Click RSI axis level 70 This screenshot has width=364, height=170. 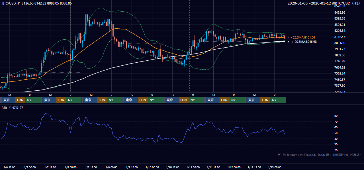[x=336, y=122]
